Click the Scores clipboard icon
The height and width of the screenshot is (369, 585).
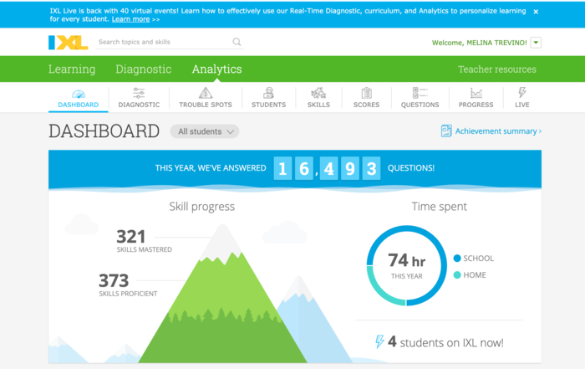[366, 94]
